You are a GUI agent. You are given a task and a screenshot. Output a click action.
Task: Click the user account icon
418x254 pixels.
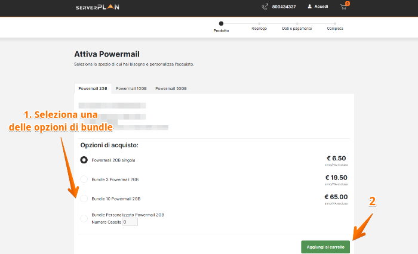pos(310,7)
